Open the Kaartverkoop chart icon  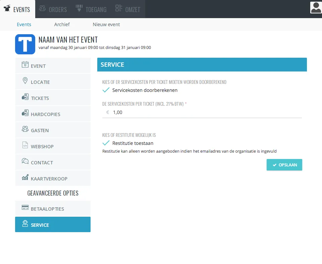[25, 178]
